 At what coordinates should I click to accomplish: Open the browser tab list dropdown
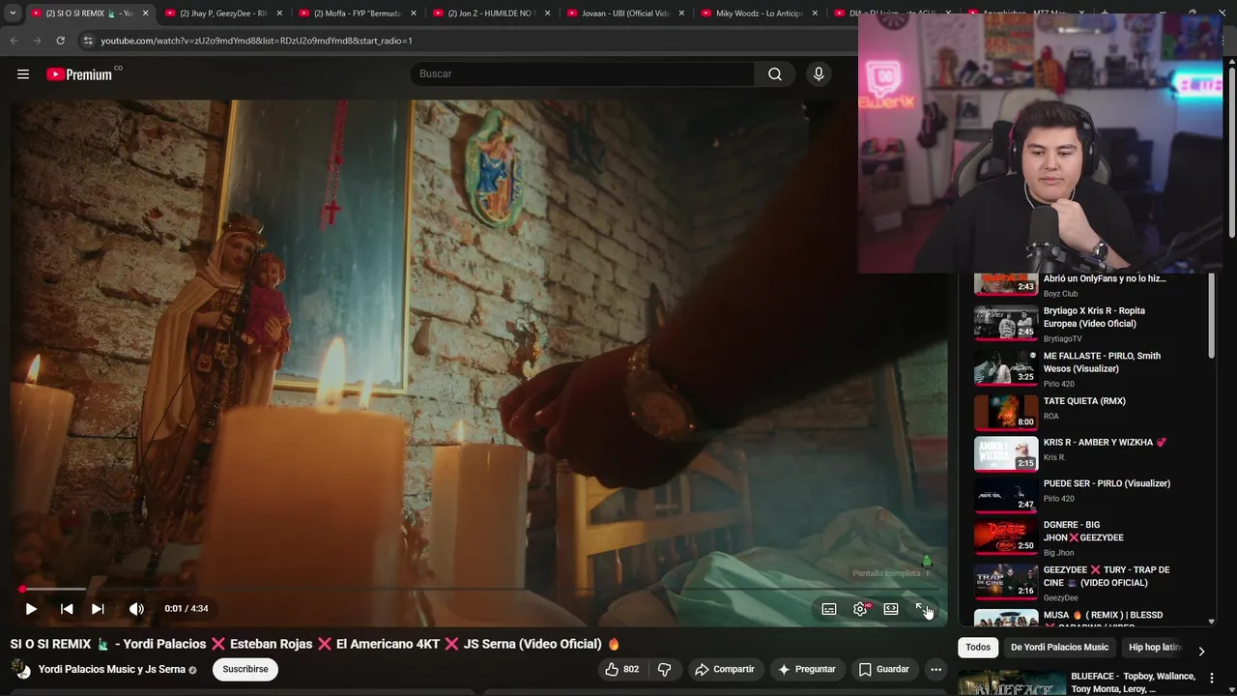coord(13,14)
